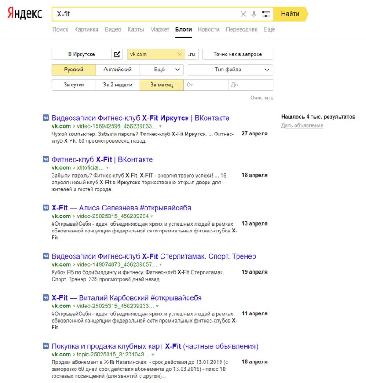Expand arrow next to video-158942598 URL
Screen dimensions: 366x383
(161, 127)
